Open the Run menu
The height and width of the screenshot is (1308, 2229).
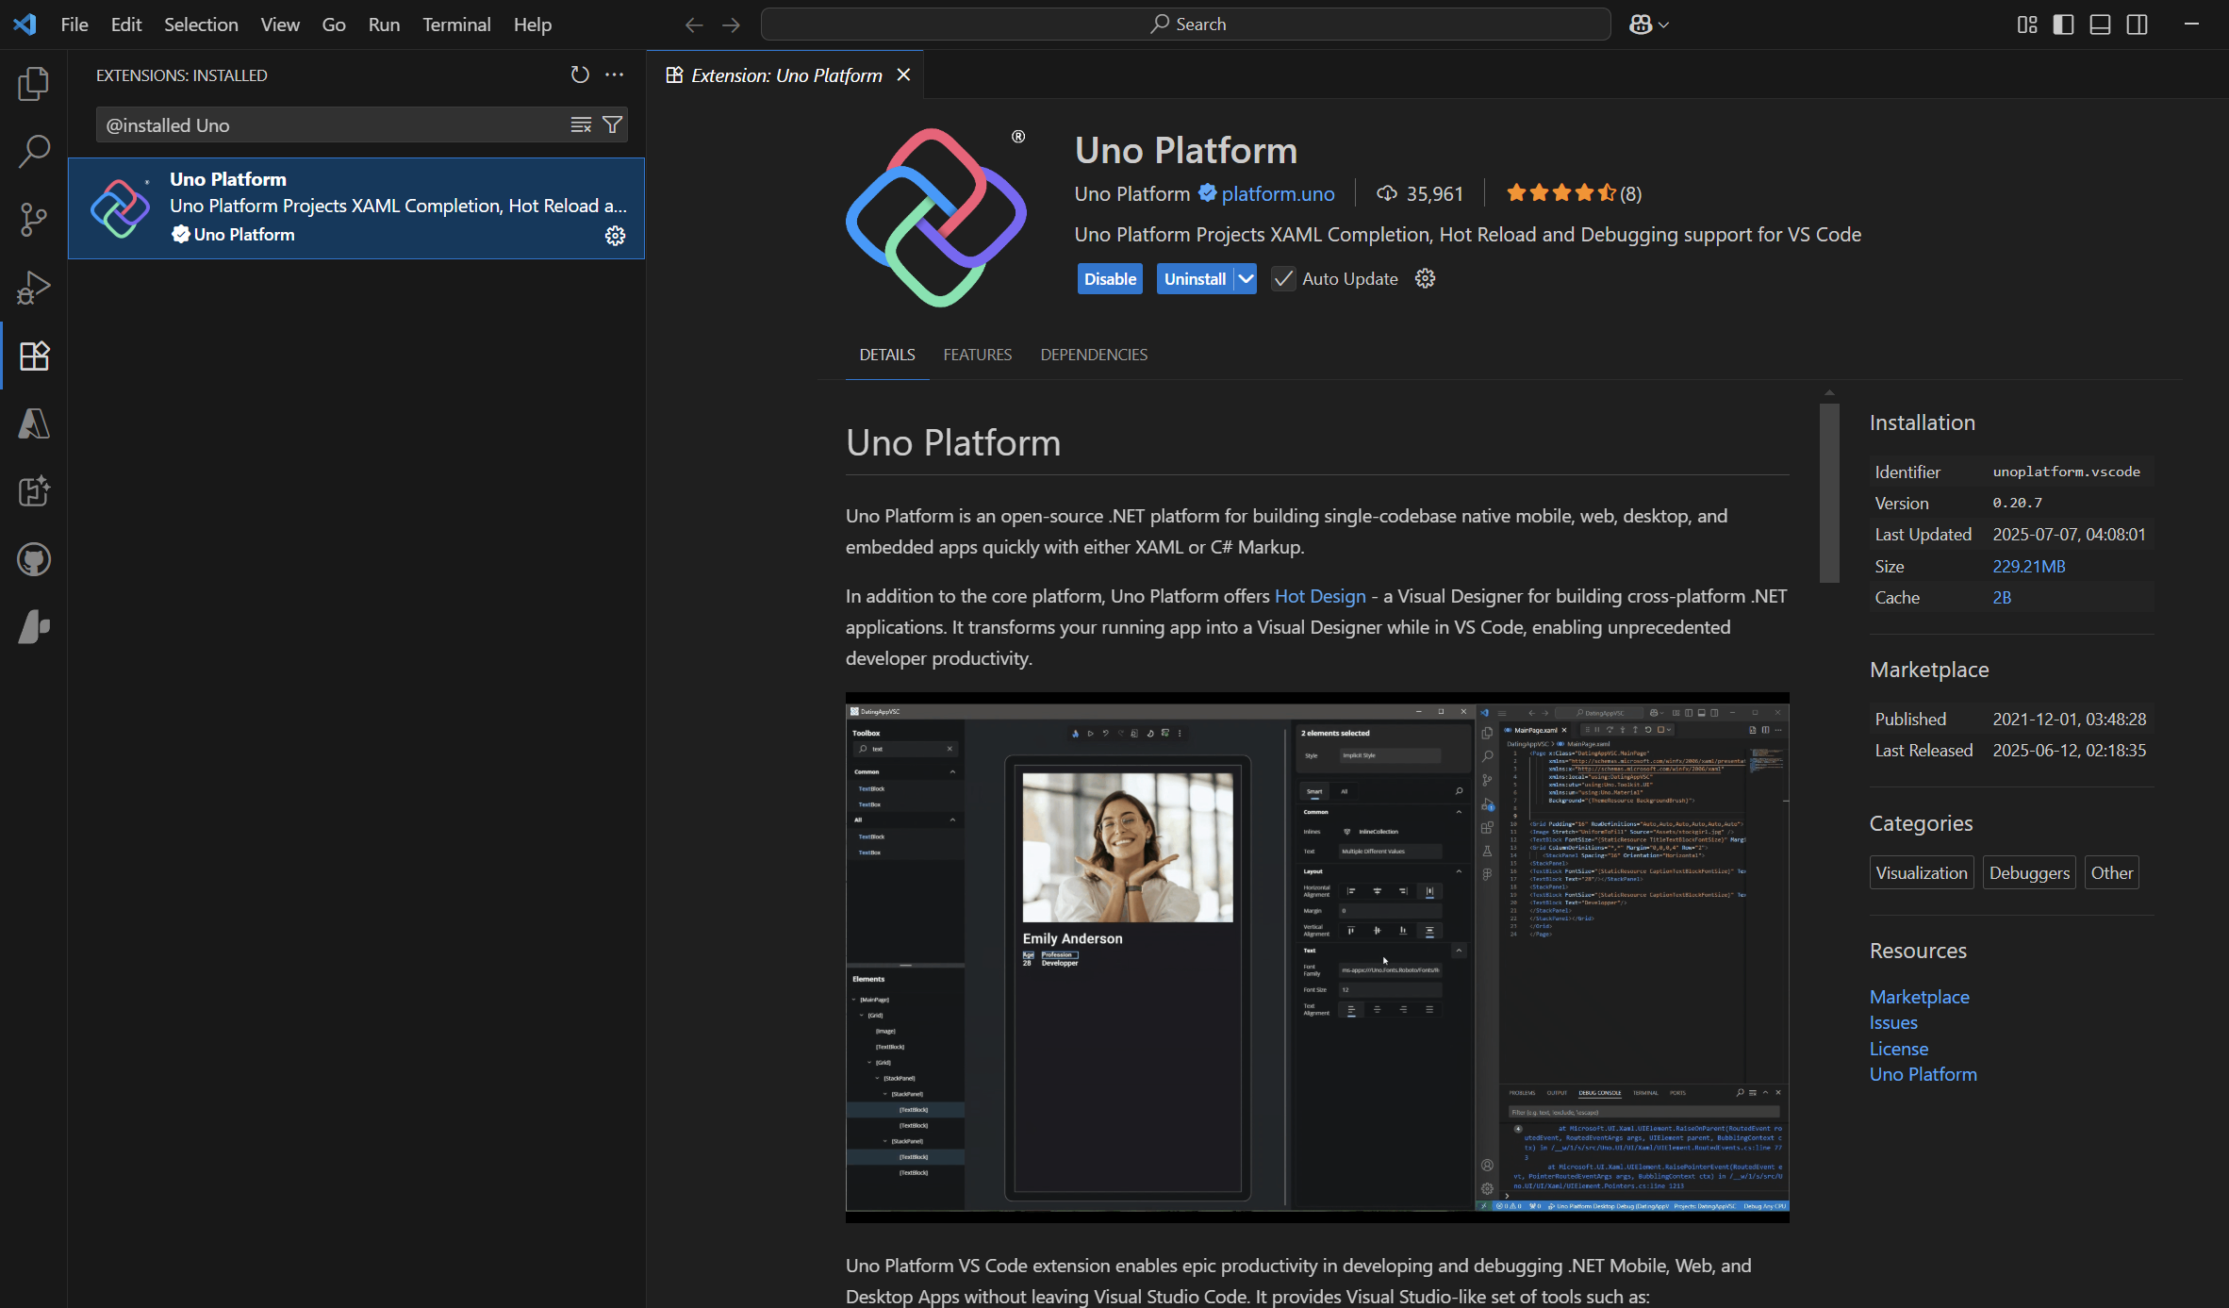[x=384, y=25]
